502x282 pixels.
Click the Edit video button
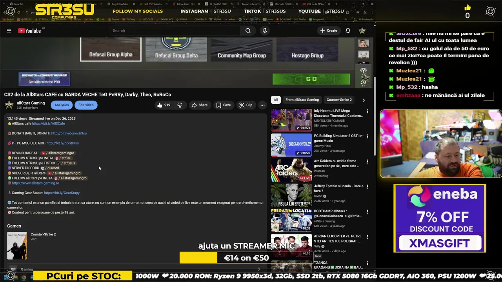click(x=86, y=105)
